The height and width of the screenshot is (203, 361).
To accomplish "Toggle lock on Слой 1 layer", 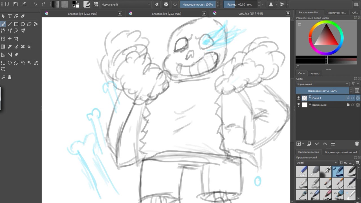I will [348, 98].
